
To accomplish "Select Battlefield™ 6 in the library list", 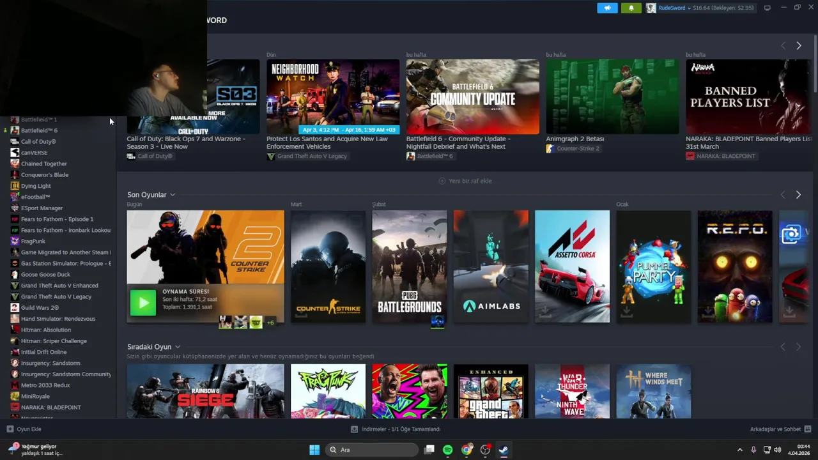I will [39, 130].
